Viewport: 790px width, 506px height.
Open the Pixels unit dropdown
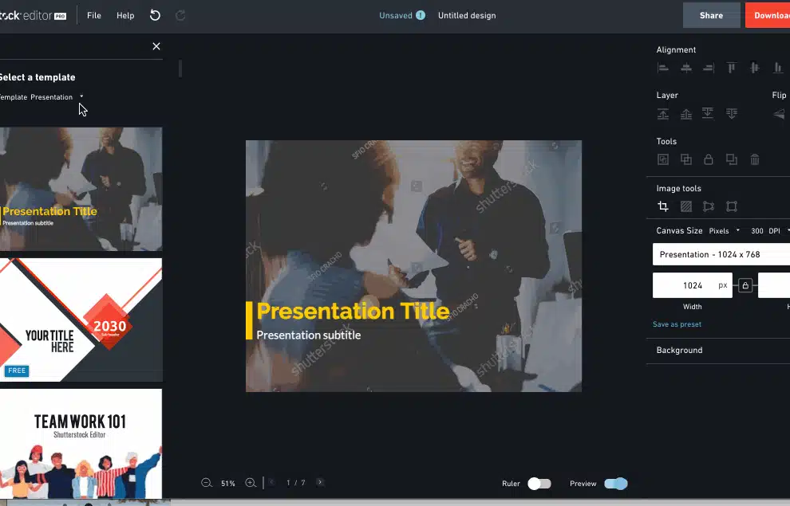pyautogui.click(x=725, y=231)
